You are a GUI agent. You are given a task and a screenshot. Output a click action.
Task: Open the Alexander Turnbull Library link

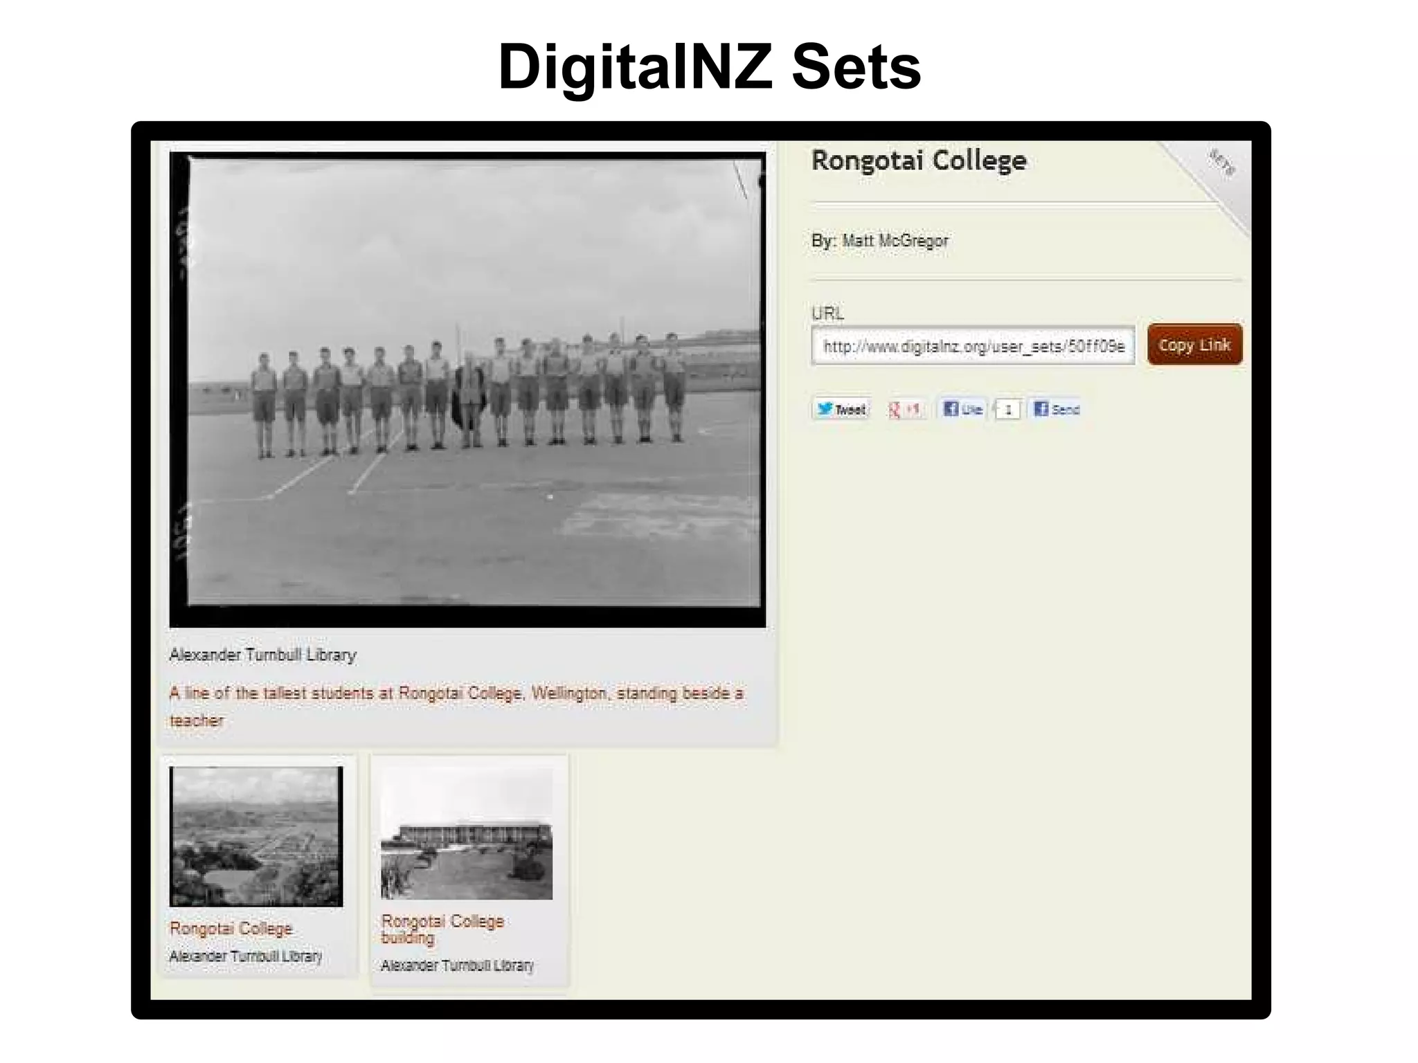[x=262, y=655]
